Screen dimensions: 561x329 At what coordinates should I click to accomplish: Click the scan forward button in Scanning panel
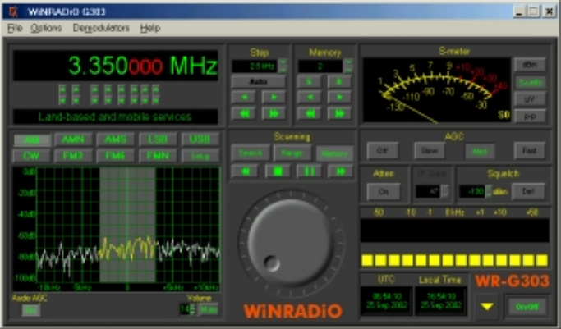pos(340,171)
